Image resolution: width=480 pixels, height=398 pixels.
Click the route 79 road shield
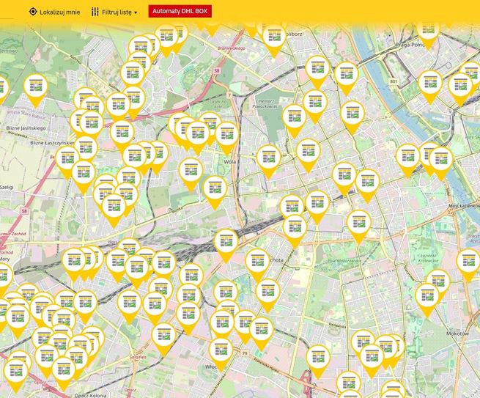[x=244, y=353]
